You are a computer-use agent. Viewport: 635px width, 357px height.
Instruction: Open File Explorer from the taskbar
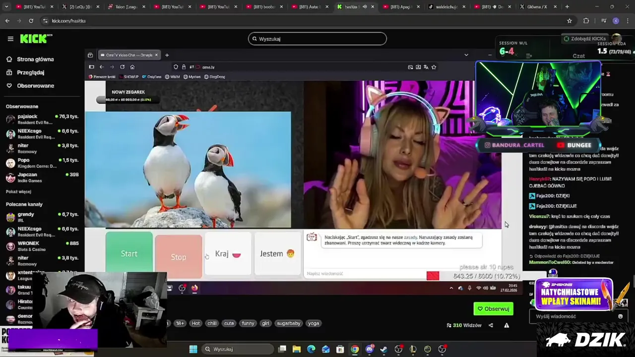297,349
